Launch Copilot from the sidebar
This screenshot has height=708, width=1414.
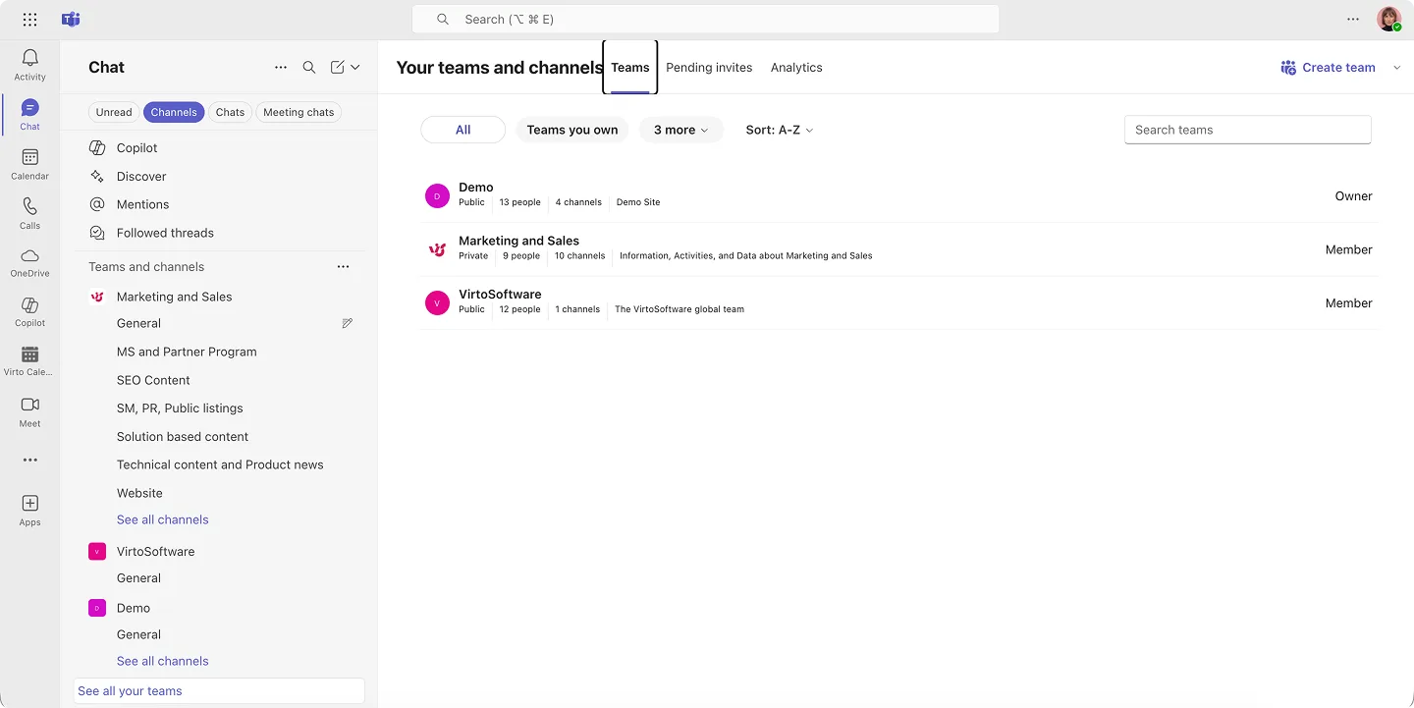pos(29,310)
